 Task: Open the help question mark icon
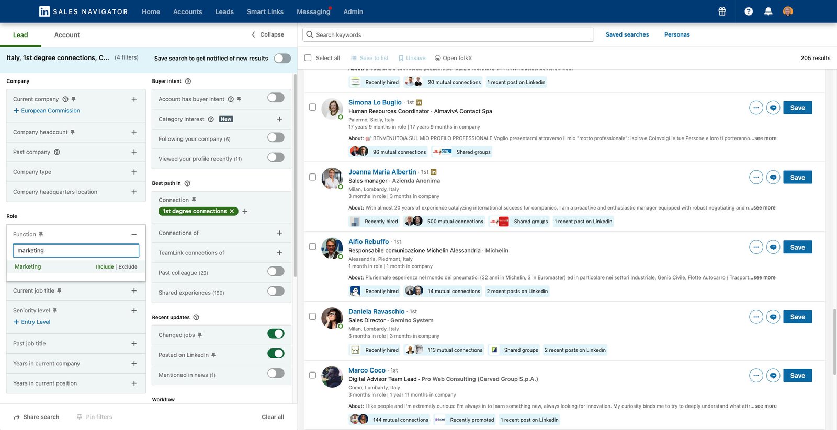pos(749,11)
